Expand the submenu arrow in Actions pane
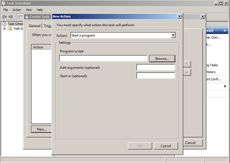This screenshot has height=163, width=230. (225, 86)
